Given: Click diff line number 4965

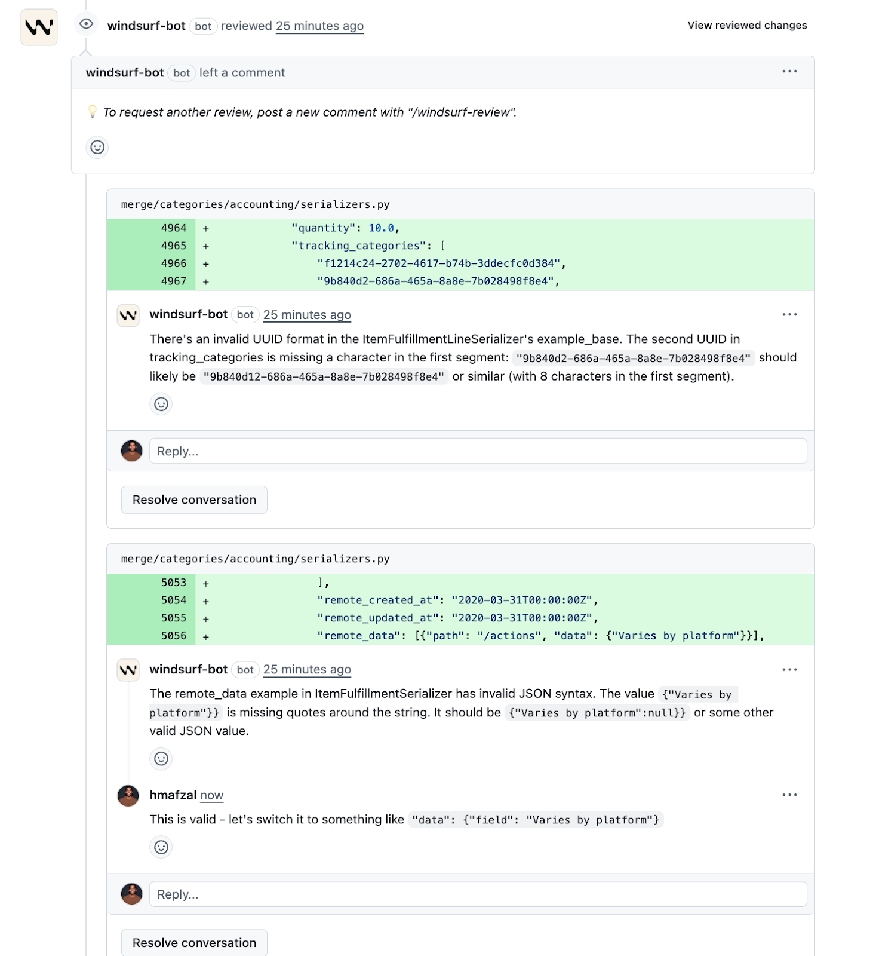Looking at the screenshot, I should pyautogui.click(x=174, y=246).
